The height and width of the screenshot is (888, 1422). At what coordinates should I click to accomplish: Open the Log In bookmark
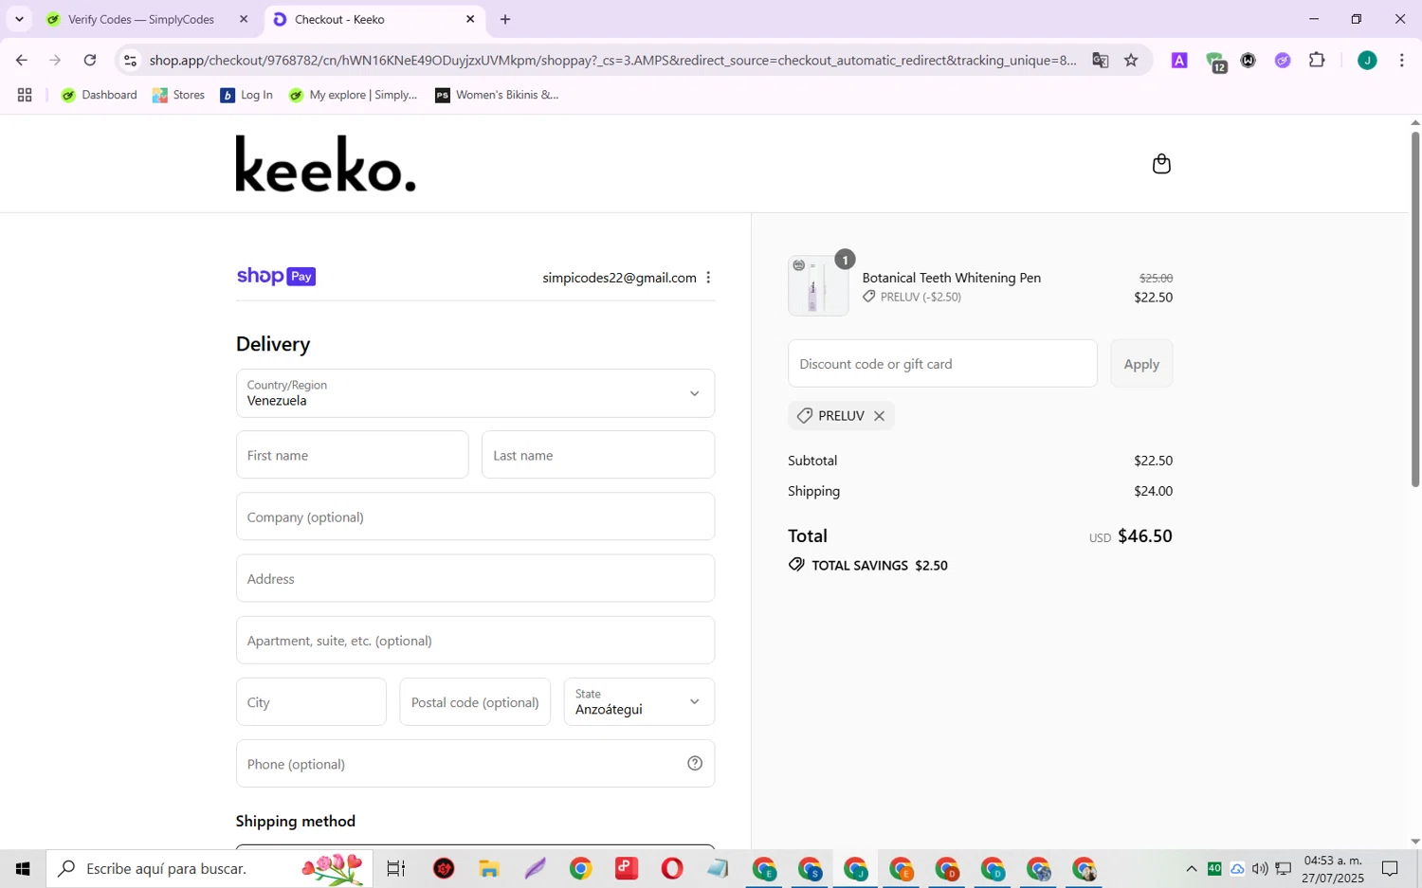click(x=246, y=95)
